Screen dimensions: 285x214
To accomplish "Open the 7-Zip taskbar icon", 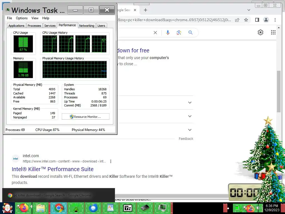I will 127,208.
